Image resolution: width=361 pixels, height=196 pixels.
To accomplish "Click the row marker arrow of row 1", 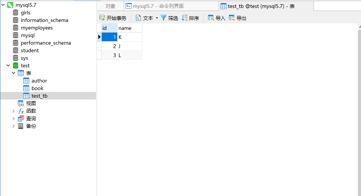I will point(99,37).
